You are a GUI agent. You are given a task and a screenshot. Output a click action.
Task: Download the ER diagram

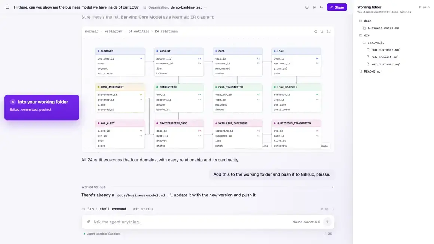point(322,31)
